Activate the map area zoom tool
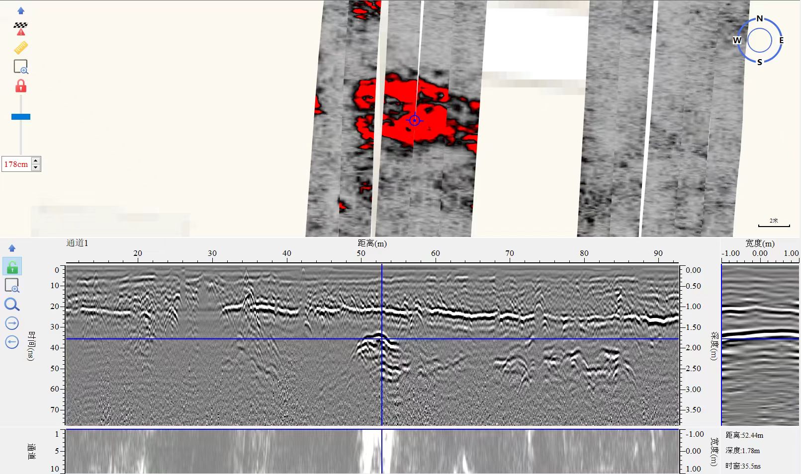Image resolution: width=801 pixels, height=474 pixels. pos(21,67)
